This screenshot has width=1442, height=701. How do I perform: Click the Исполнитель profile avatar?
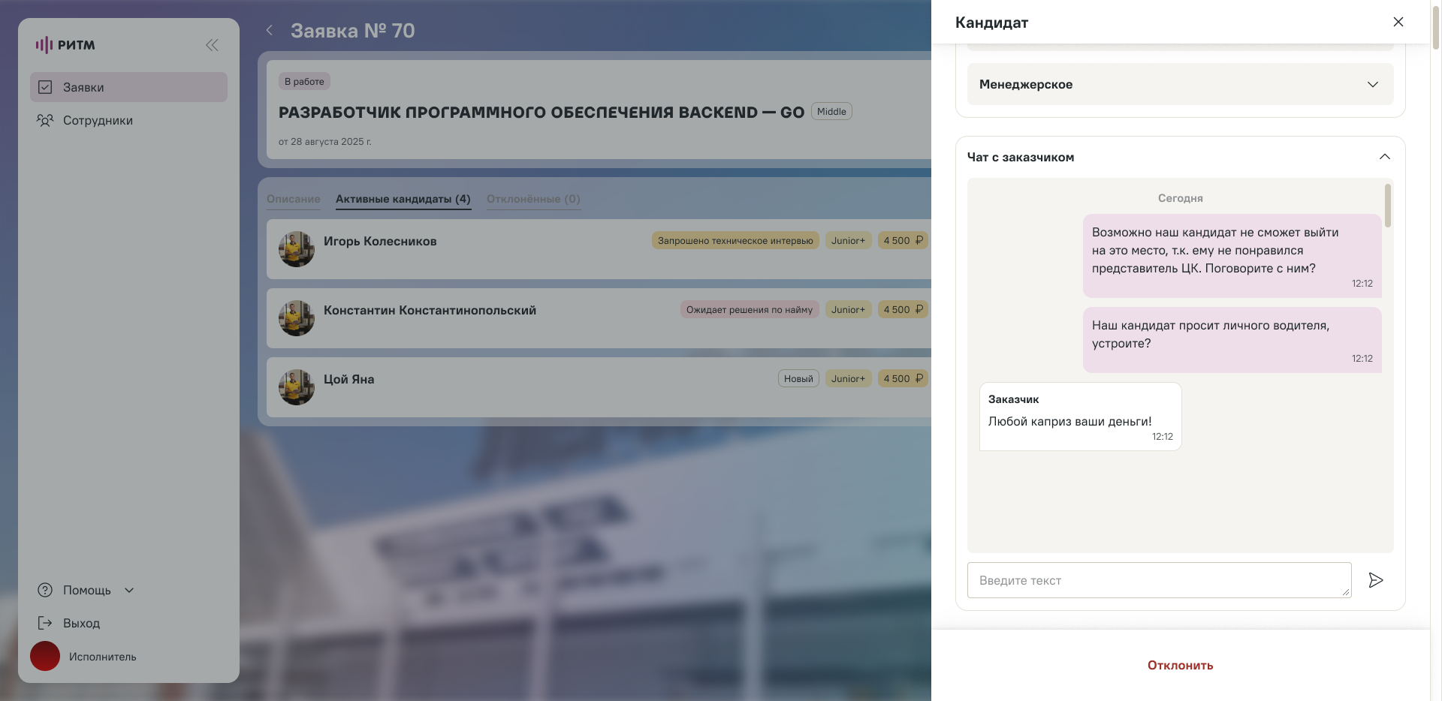45,656
